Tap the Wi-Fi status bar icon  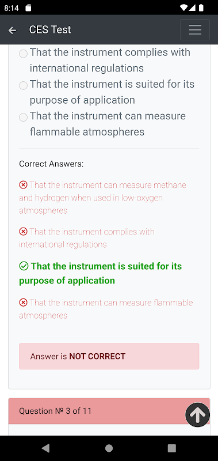(183, 7)
